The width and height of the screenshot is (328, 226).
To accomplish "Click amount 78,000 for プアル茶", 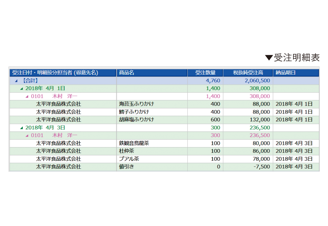I will pyautogui.click(x=261, y=159).
